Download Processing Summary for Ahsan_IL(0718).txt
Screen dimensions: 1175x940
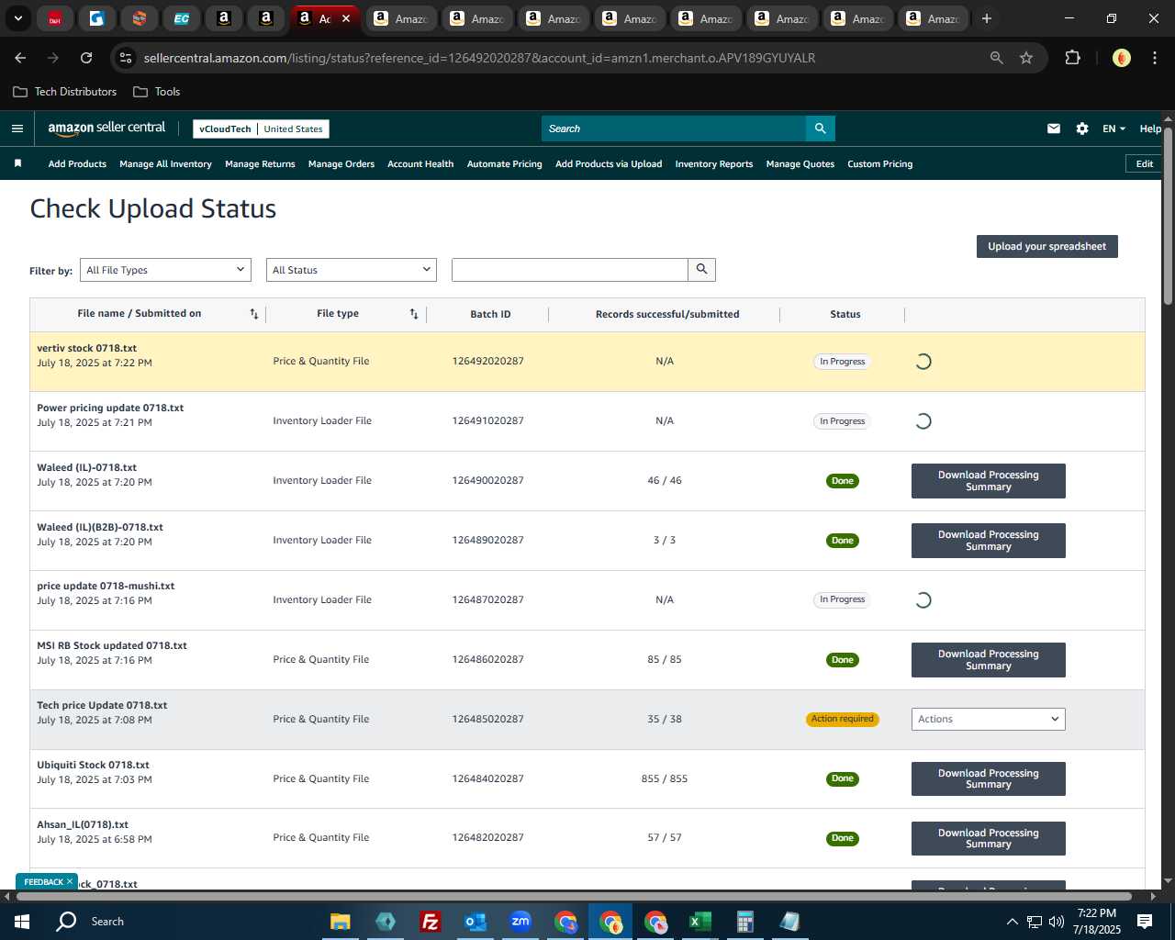[x=989, y=838]
